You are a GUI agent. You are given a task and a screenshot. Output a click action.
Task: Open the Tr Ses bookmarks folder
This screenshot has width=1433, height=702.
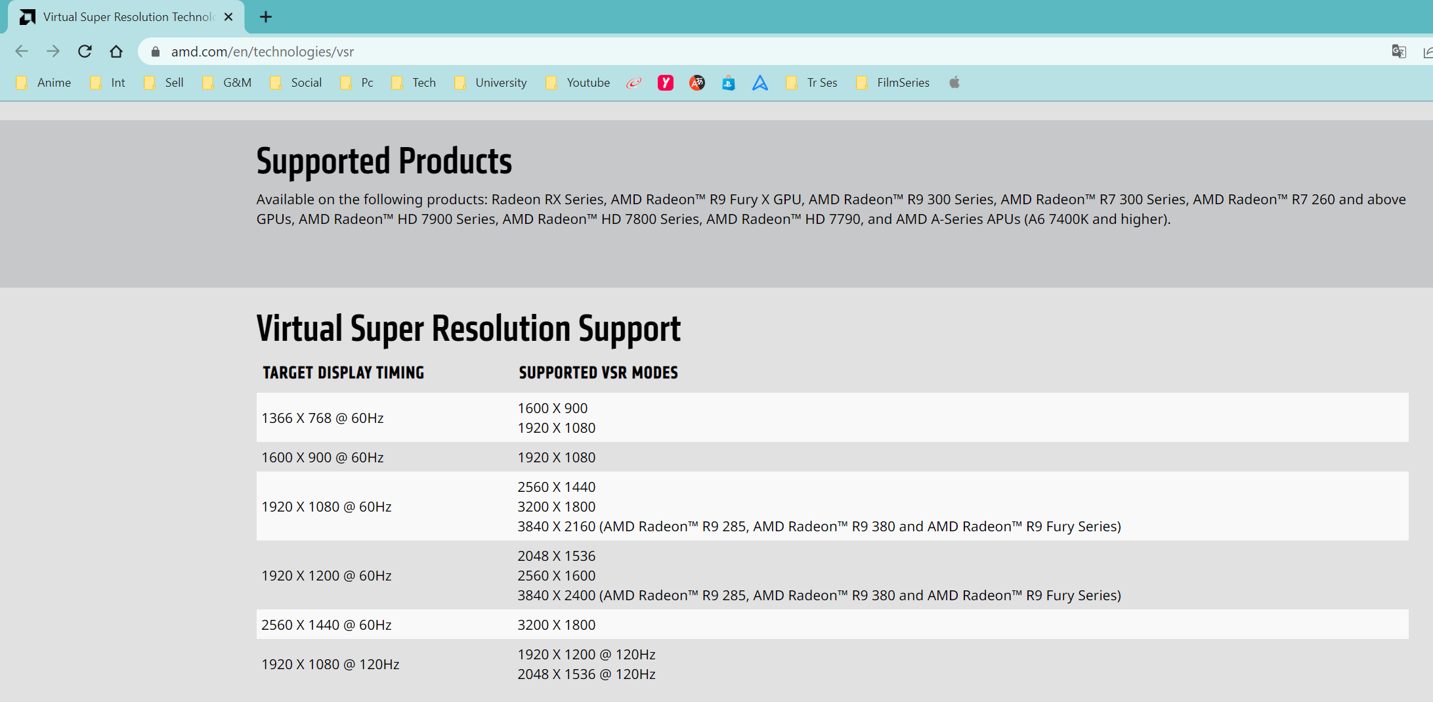pos(812,83)
